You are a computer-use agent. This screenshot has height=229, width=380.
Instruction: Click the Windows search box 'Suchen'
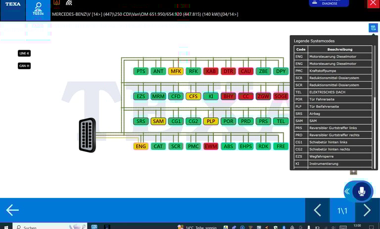[49, 227]
